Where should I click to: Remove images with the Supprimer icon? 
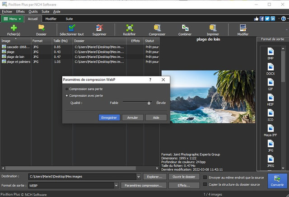pyautogui.click(x=99, y=30)
